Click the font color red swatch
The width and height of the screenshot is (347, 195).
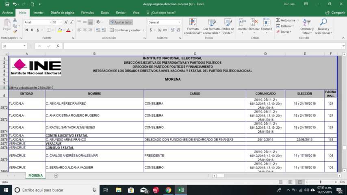[x=68, y=30]
